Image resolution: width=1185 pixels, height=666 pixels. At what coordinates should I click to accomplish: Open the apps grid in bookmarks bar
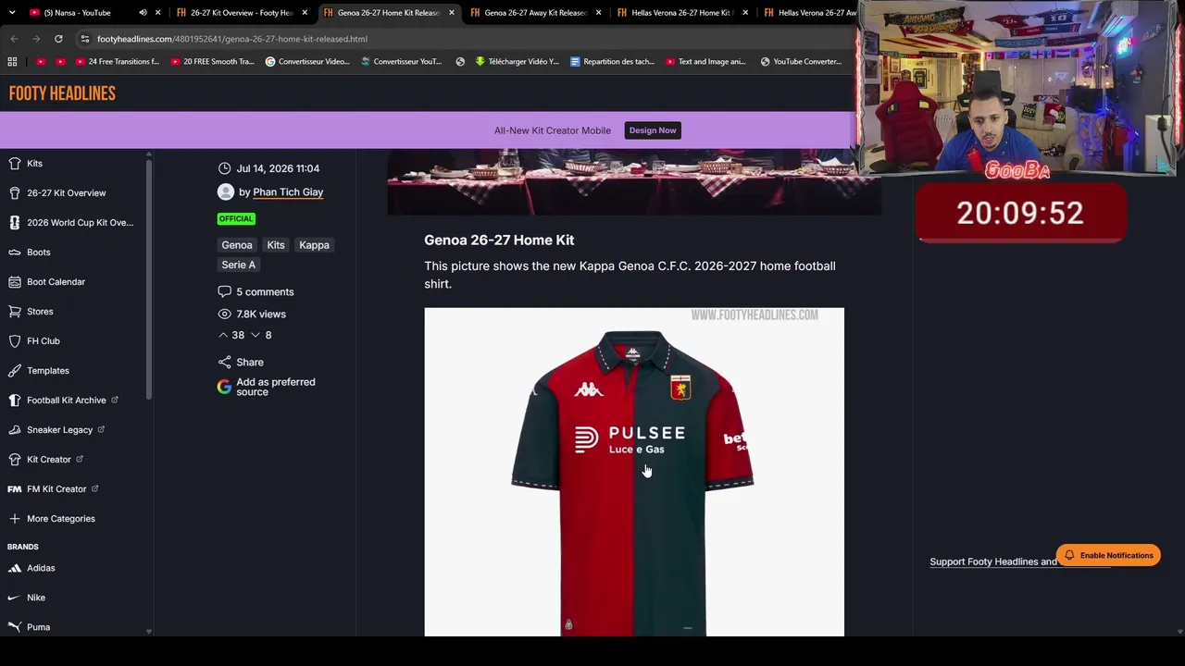point(12,62)
